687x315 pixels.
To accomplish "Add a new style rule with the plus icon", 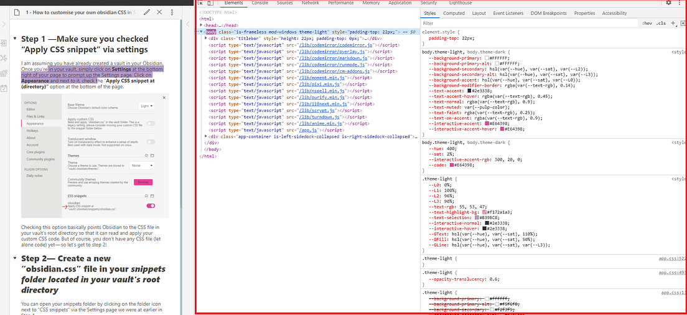I will (673, 23).
